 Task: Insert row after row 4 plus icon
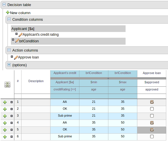pyautogui.click(x=5, y=123)
